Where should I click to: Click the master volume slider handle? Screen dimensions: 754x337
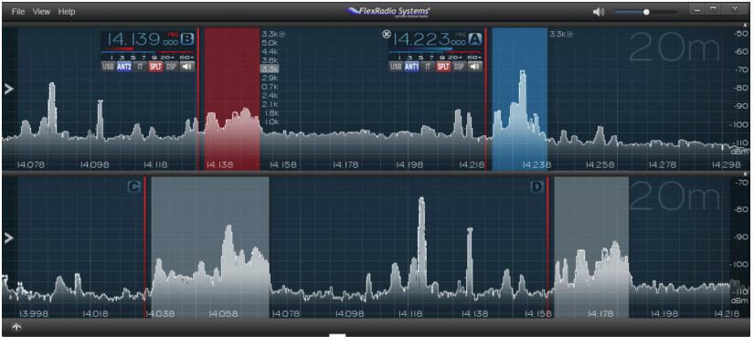(x=647, y=12)
